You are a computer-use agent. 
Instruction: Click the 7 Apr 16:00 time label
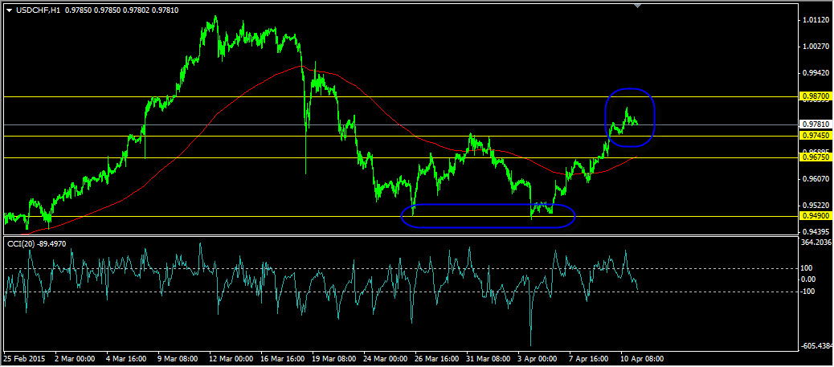pos(589,359)
